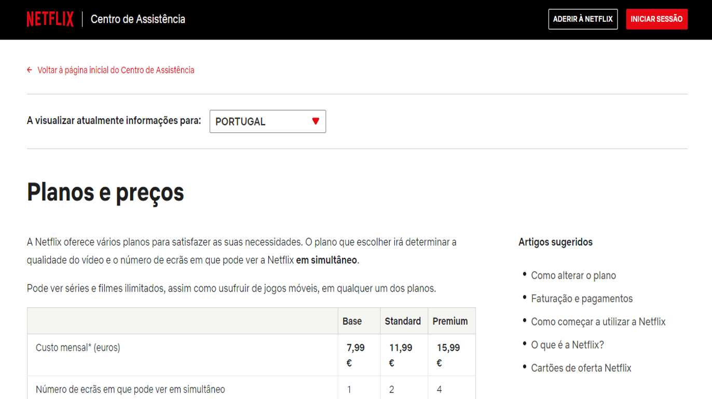Click the back arrow icon
The image size is (712, 399).
[x=30, y=70]
